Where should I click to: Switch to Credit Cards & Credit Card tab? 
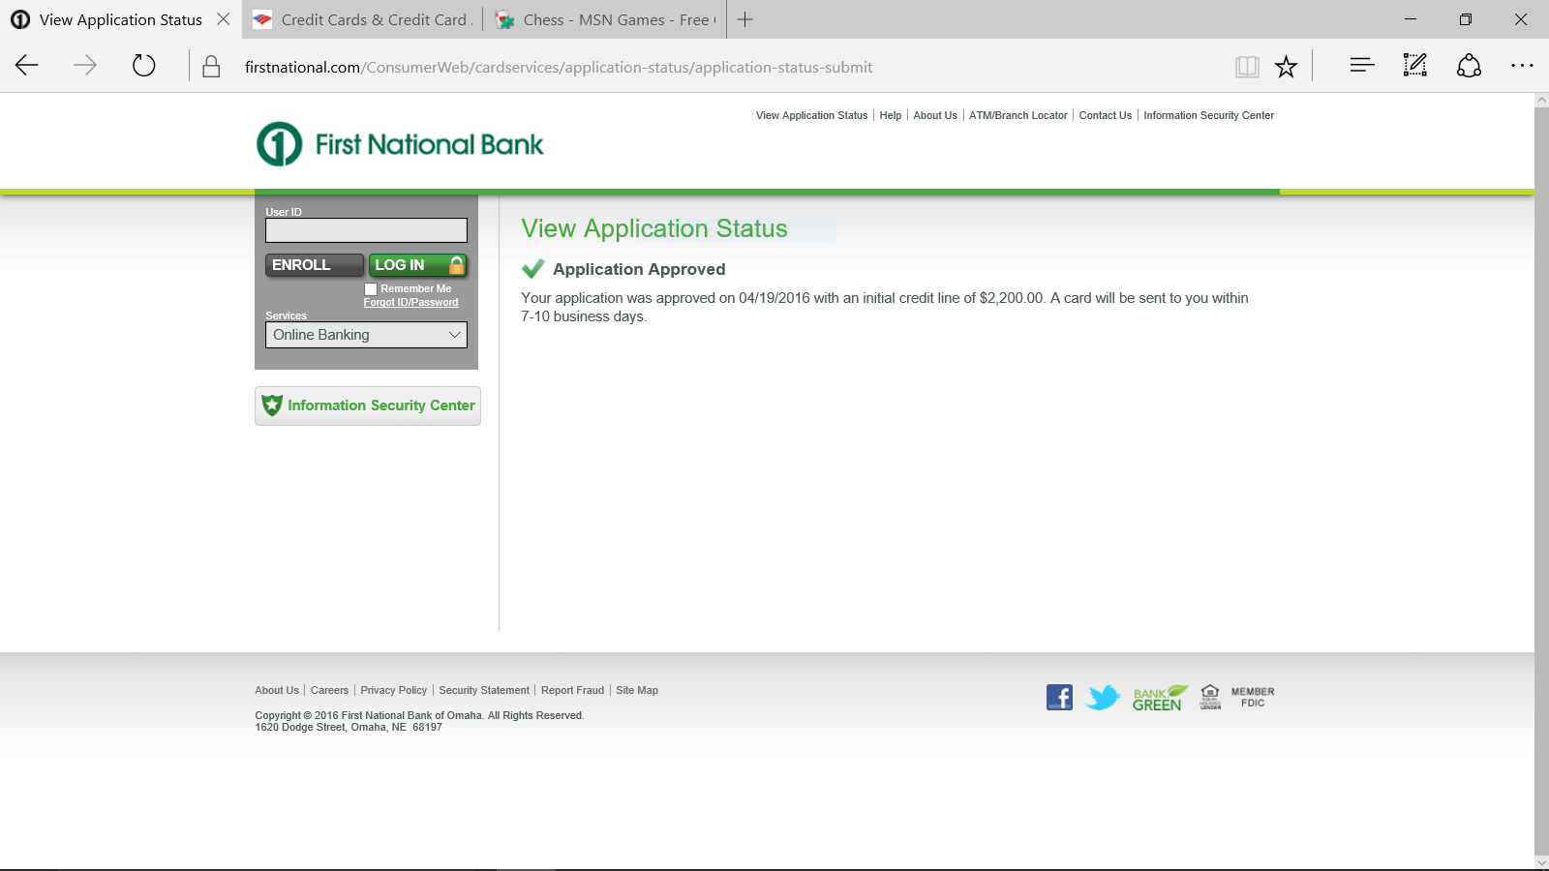363,19
